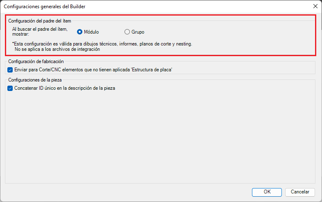322x202 pixels.
Task: Toggle Concatenar ID único checkbox
Action: click(x=10, y=89)
